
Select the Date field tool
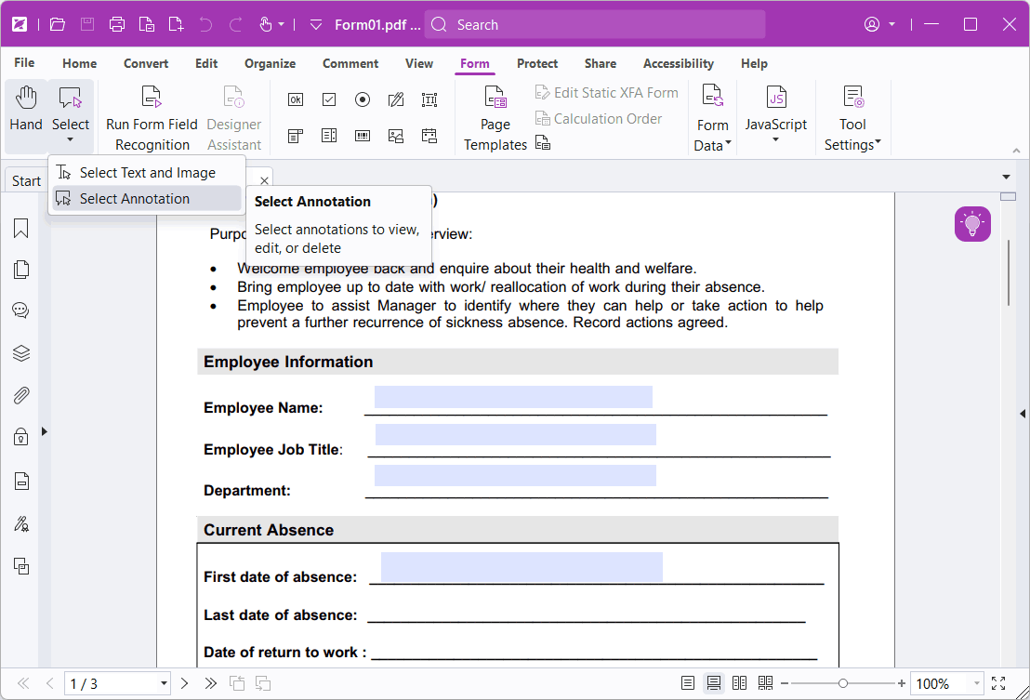[x=429, y=135]
